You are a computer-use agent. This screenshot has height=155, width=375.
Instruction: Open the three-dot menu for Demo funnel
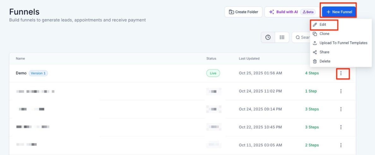click(x=341, y=73)
